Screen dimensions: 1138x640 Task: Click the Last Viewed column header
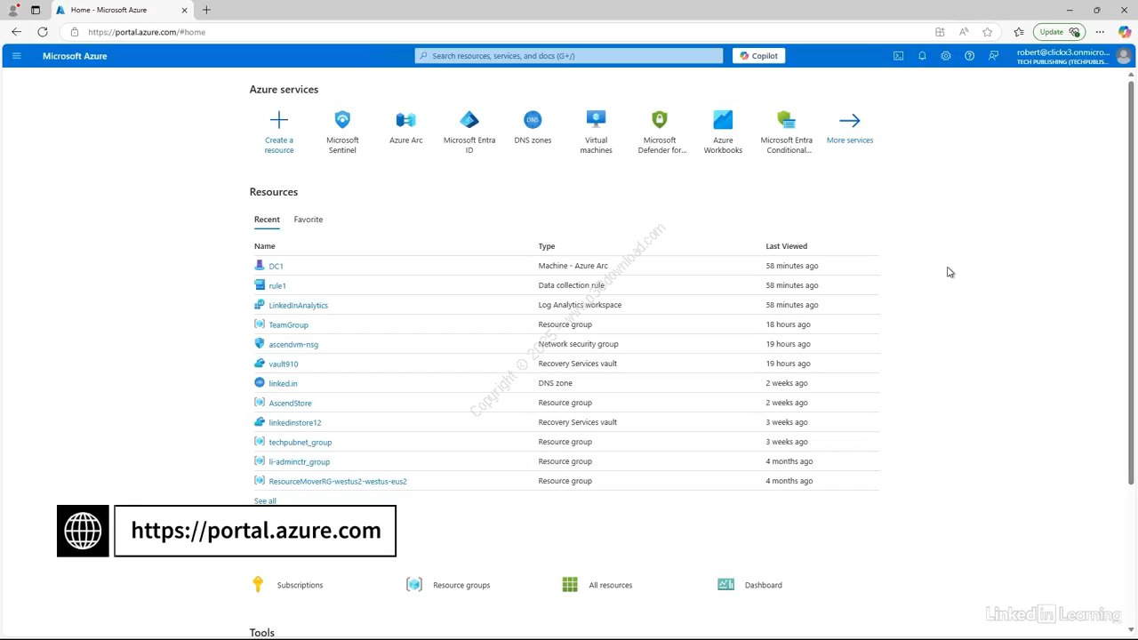787,246
